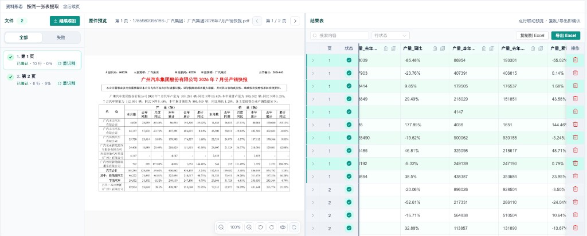This screenshot has width=587, height=236.
Task: Click the 复制到 Excel button
Action: pos(532,35)
